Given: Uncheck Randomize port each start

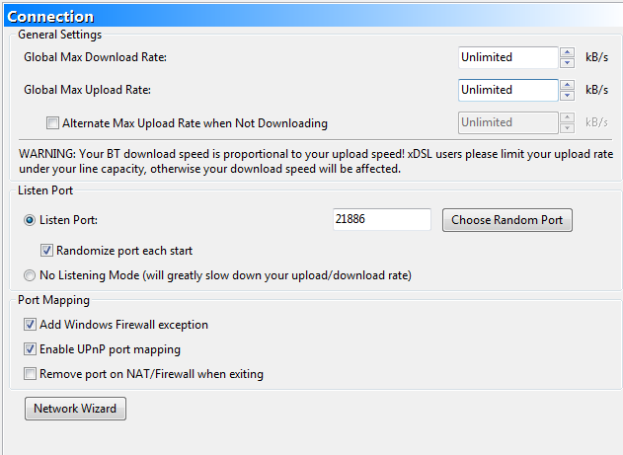Looking at the screenshot, I should (46, 251).
